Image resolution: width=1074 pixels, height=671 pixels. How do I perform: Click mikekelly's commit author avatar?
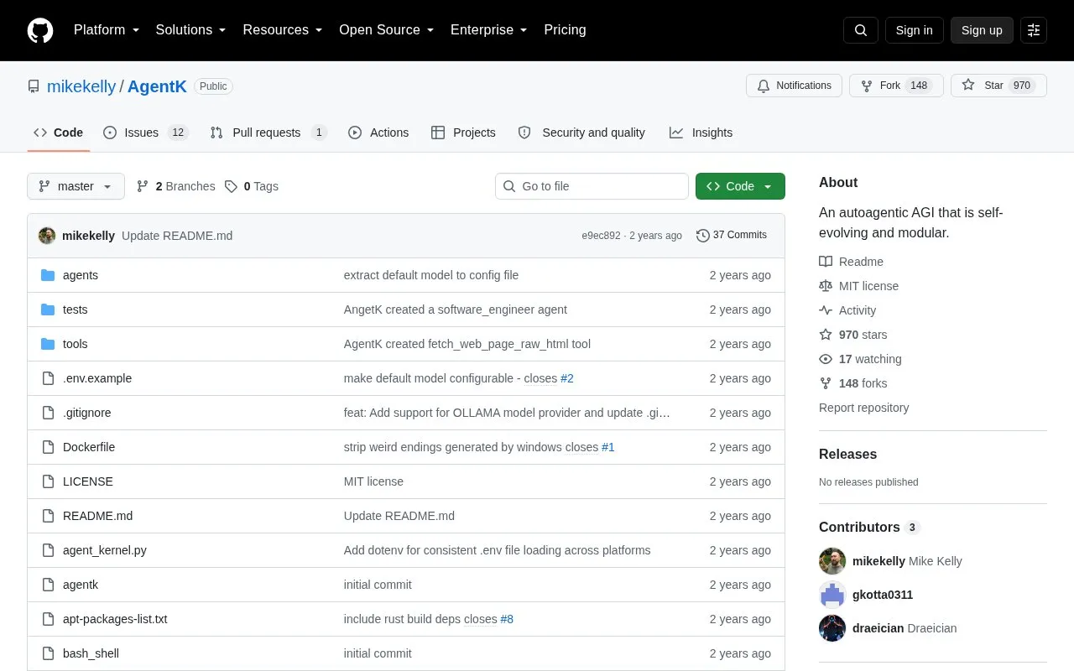(47, 236)
